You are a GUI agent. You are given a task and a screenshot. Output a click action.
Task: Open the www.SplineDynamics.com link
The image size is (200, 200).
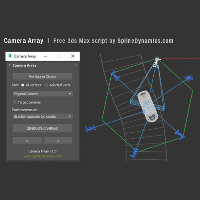pyautogui.click(x=42, y=156)
